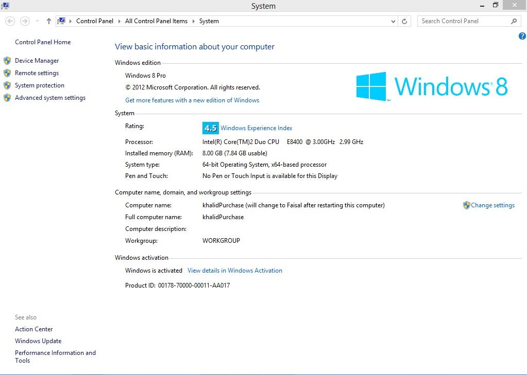Click the No Pen or Touch Input text
Viewport: 527px width, 375px height.
coord(270,176)
